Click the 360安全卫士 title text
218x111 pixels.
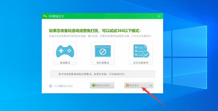[56, 16]
